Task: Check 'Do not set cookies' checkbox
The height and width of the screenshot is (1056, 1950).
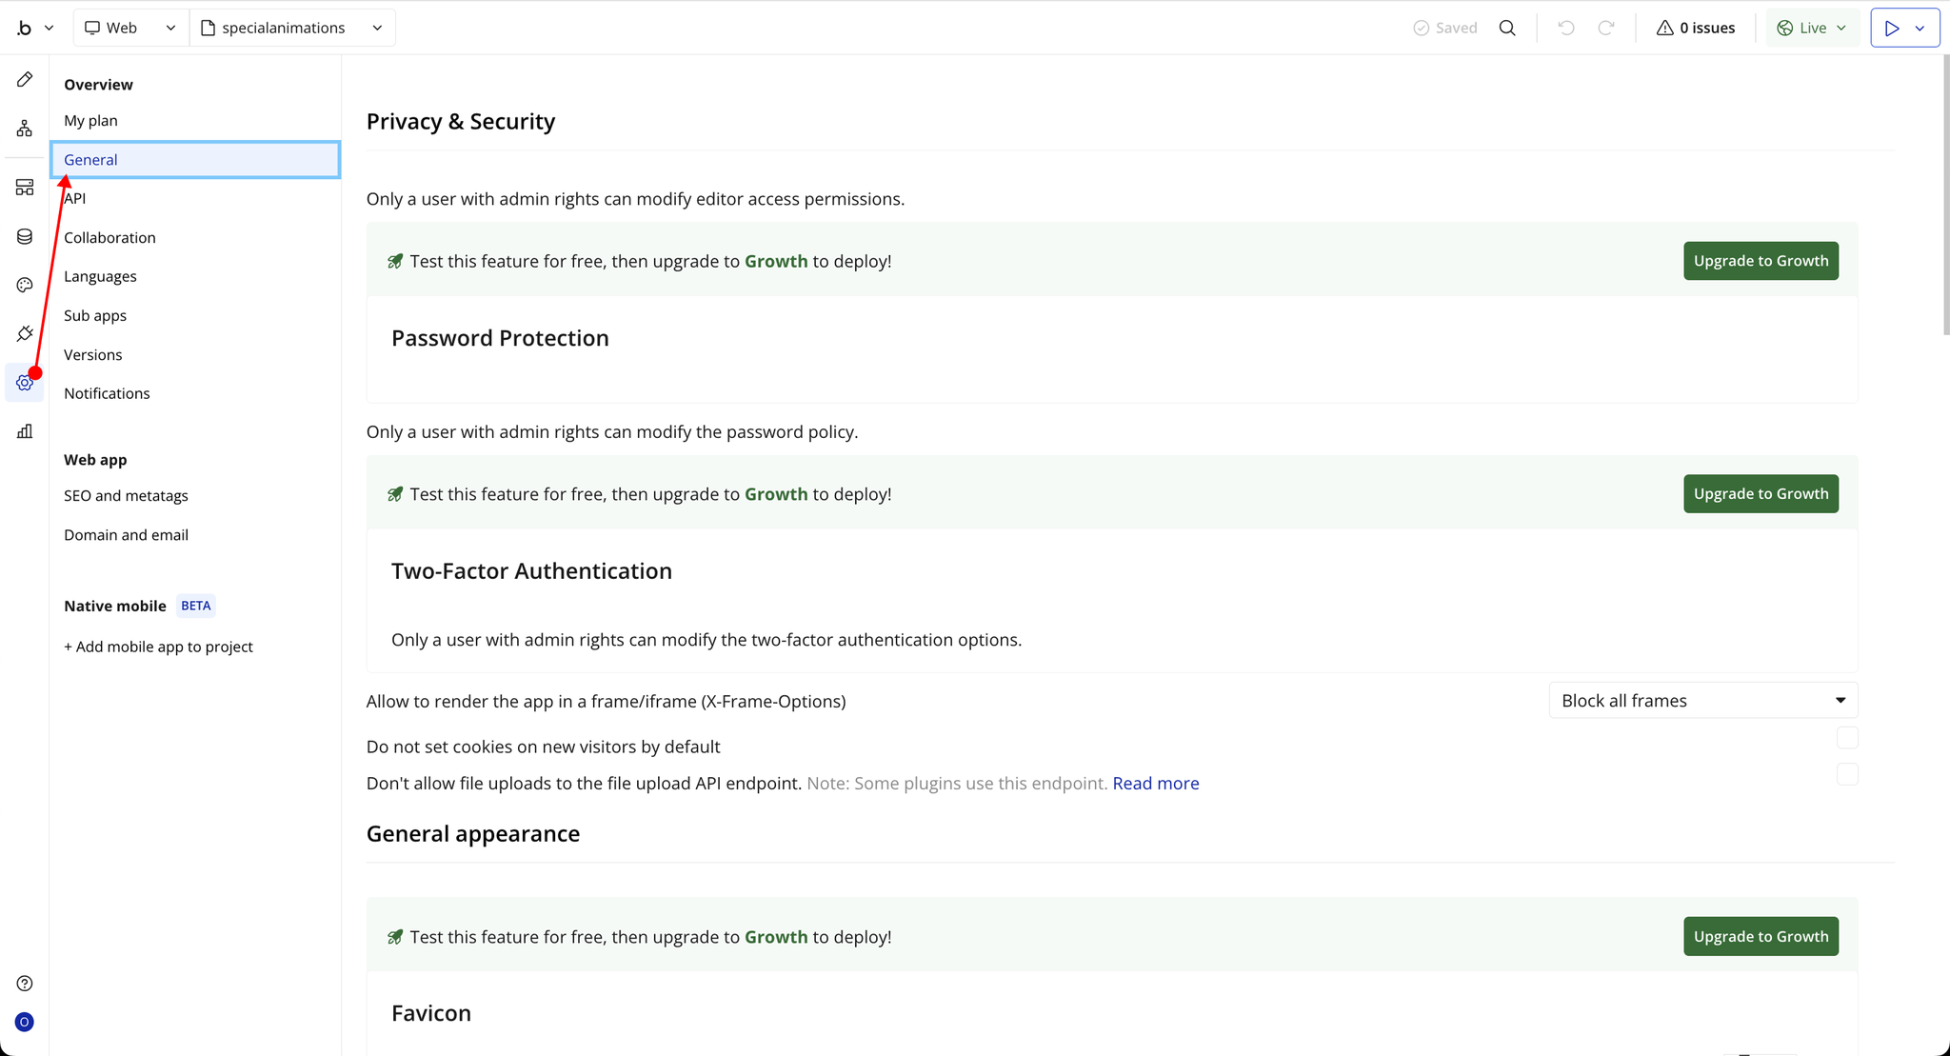Action: point(1847,738)
